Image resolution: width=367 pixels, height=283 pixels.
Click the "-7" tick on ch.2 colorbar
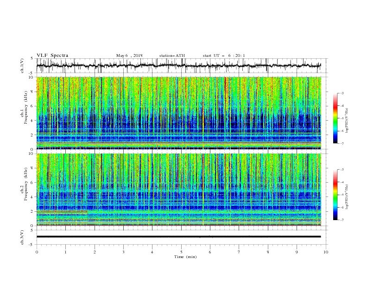[342, 220]
